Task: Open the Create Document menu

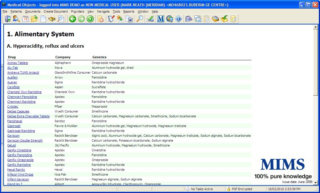Action: tap(56, 11)
